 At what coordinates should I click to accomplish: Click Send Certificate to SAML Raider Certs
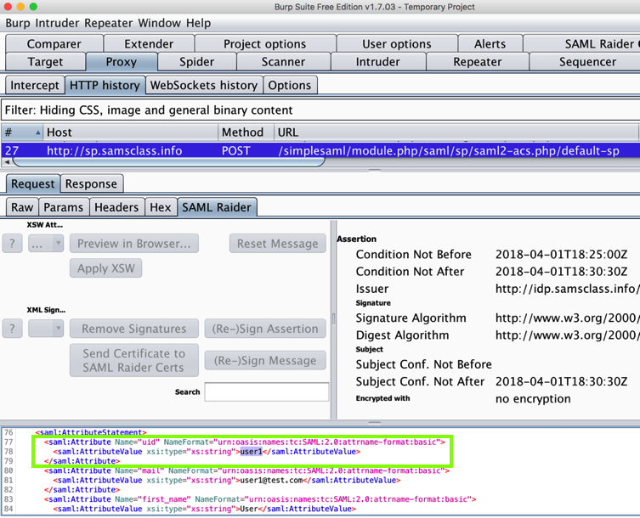tap(133, 360)
